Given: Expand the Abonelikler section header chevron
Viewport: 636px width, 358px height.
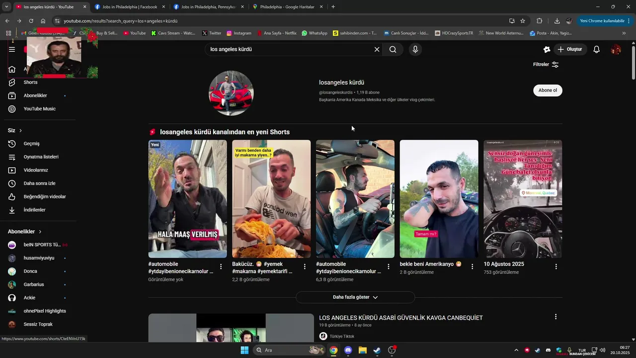Looking at the screenshot, I should click(40, 232).
